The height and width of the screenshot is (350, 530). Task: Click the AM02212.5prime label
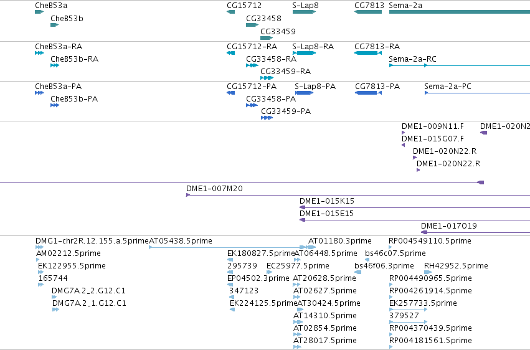[69, 253]
